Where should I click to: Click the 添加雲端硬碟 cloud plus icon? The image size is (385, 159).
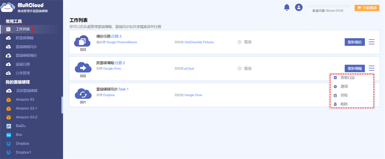9,91
